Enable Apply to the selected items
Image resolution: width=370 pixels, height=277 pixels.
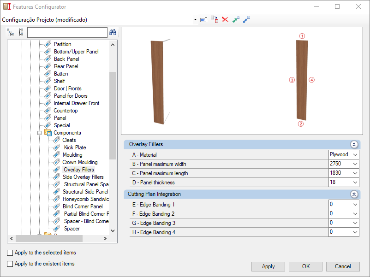10,253
